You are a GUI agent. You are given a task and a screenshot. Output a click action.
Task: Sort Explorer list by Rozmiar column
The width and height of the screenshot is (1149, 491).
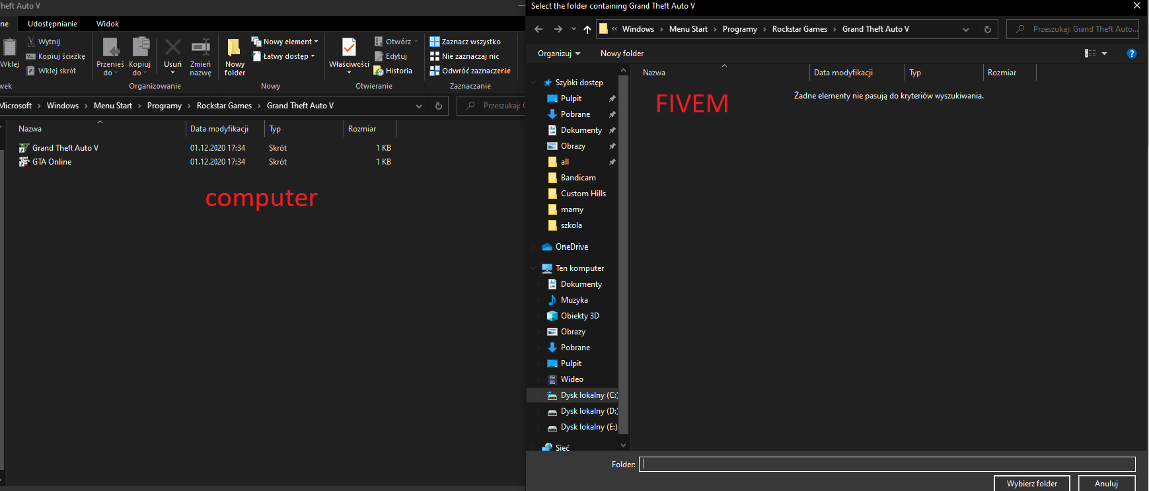[369, 129]
